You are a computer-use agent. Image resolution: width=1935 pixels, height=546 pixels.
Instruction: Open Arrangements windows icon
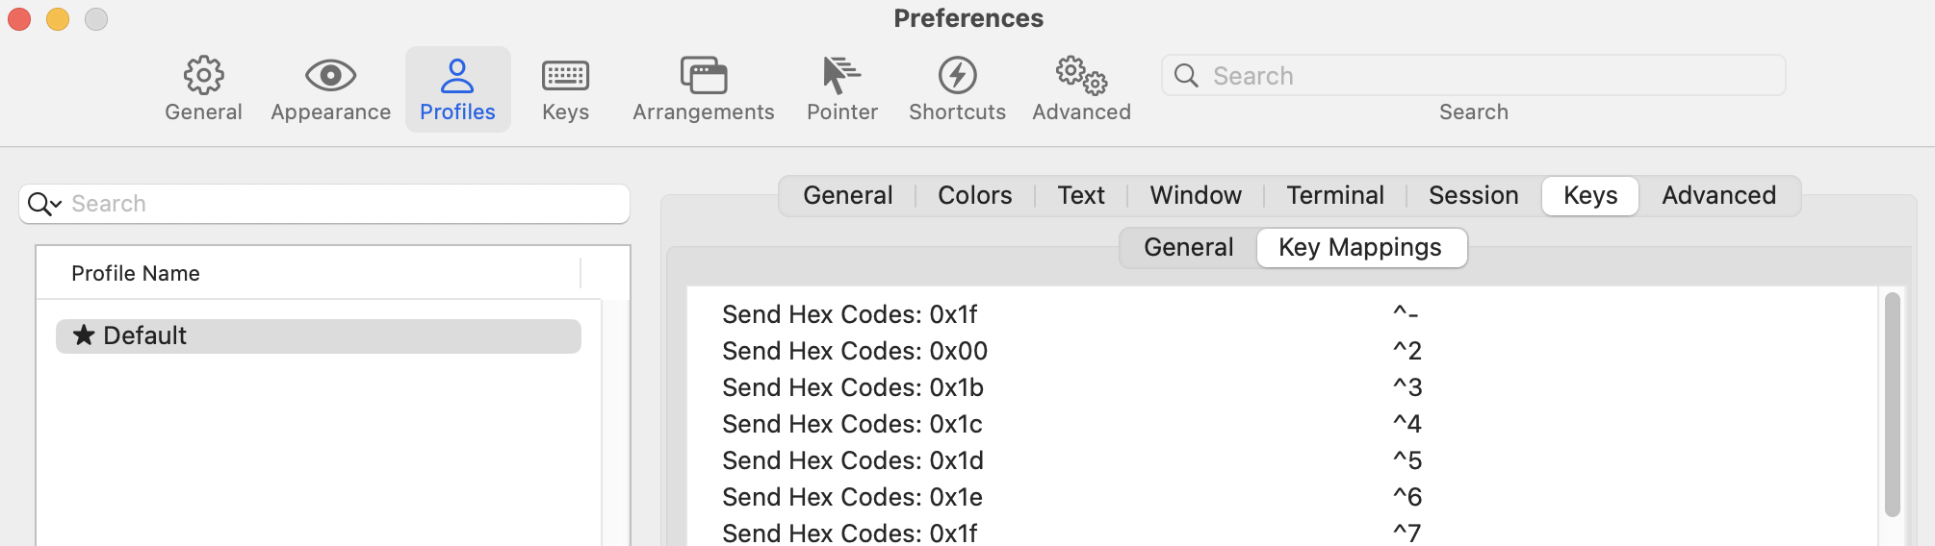pos(704,75)
